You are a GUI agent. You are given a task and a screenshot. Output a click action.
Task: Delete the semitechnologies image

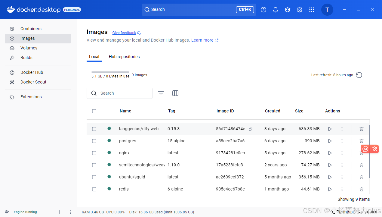point(362,165)
